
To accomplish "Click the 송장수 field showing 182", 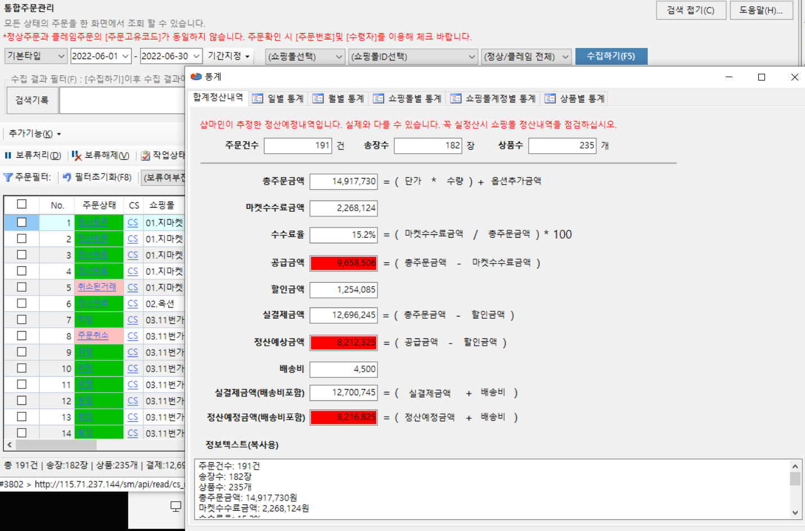I will [x=428, y=146].
